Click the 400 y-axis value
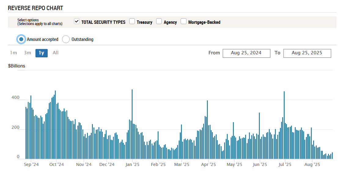Image resolution: width=346 pixels, height=173 pixels. [x=16, y=97]
